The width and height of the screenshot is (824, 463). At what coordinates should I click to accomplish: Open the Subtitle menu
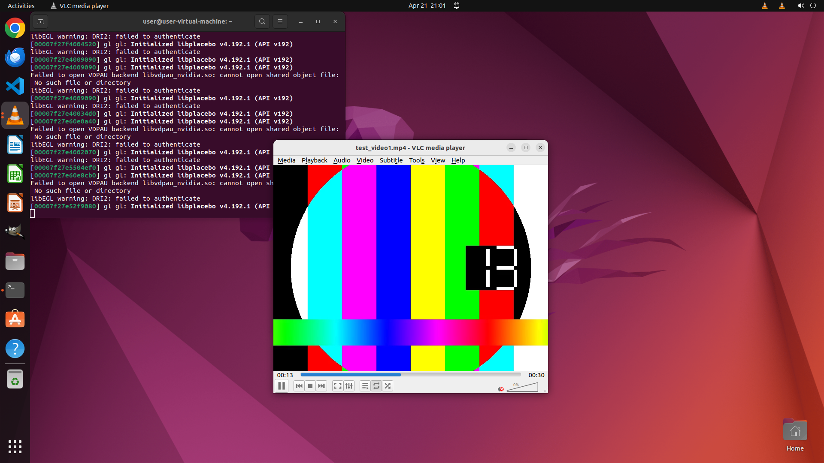click(391, 160)
